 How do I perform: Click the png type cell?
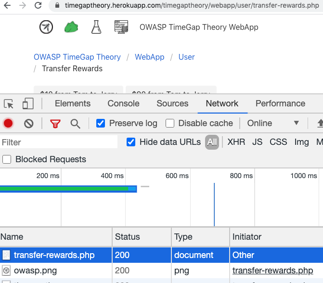(x=181, y=271)
